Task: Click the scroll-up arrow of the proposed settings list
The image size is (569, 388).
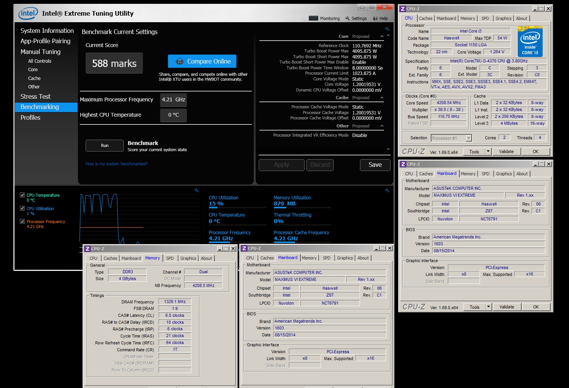Action: coord(388,35)
